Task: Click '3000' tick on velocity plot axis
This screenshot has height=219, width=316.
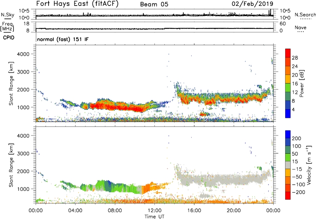Action: pyautogui.click(x=23, y=153)
